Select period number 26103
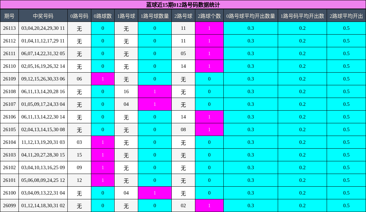366x212 pixels. pyautogui.click(x=9, y=155)
